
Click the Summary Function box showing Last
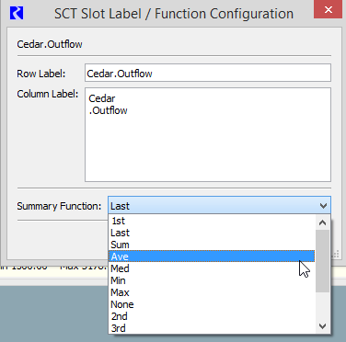click(219, 206)
